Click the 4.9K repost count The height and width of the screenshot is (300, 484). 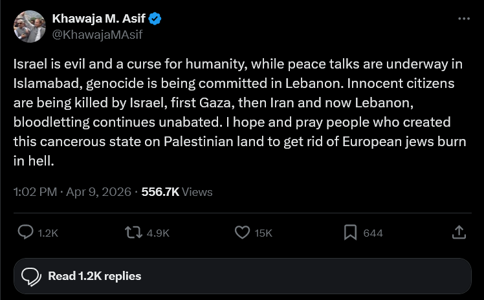159,233
